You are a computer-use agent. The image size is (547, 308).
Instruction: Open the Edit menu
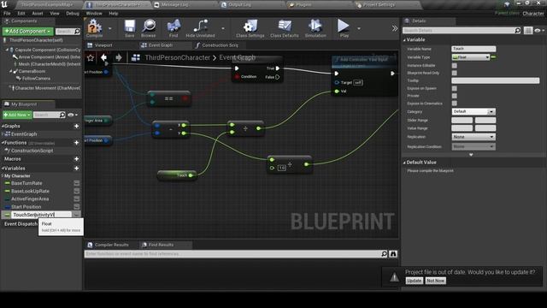click(21, 14)
